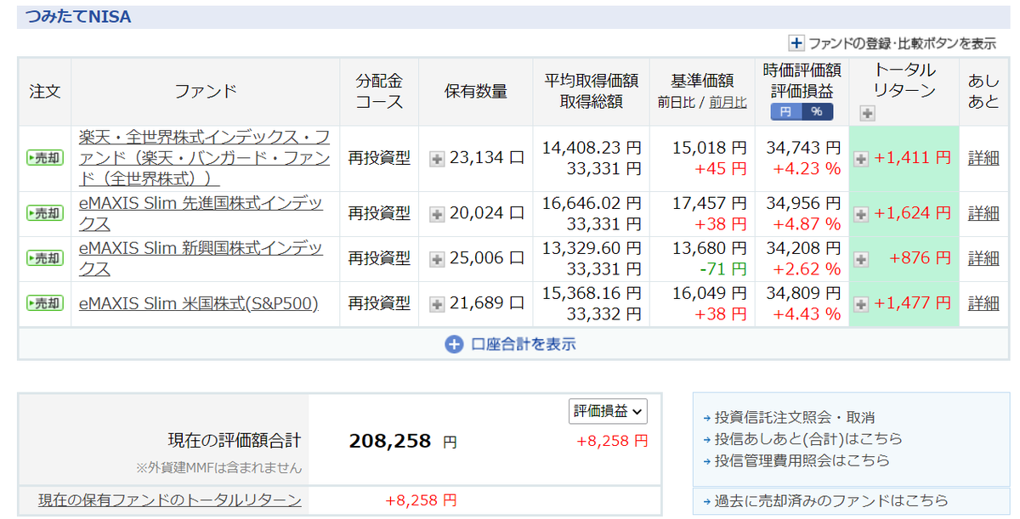The width and height of the screenshot is (1020, 519).
Task: Open eMAXIS Slim 新興国株式インデックス link
Action: [201, 258]
